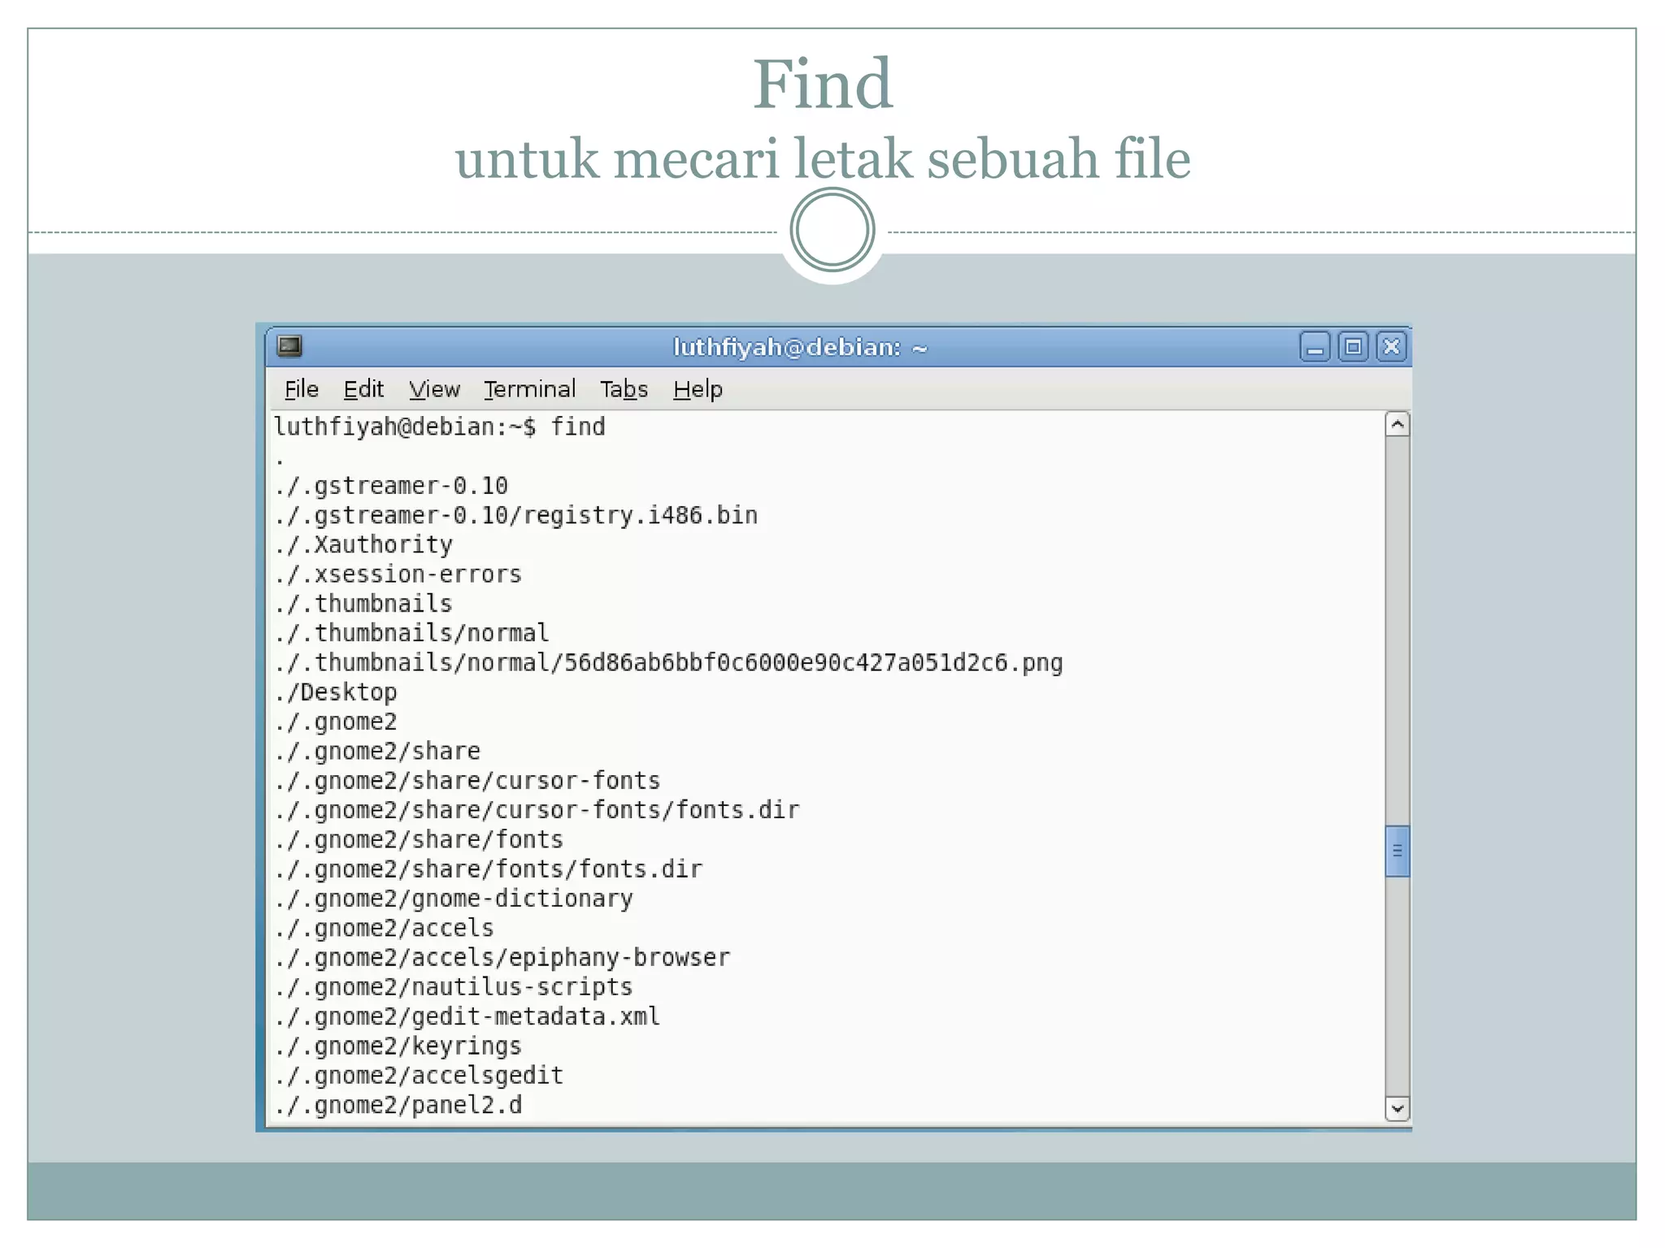
Task: Close the luthfiyah@debian terminal window
Action: pyautogui.click(x=1391, y=347)
